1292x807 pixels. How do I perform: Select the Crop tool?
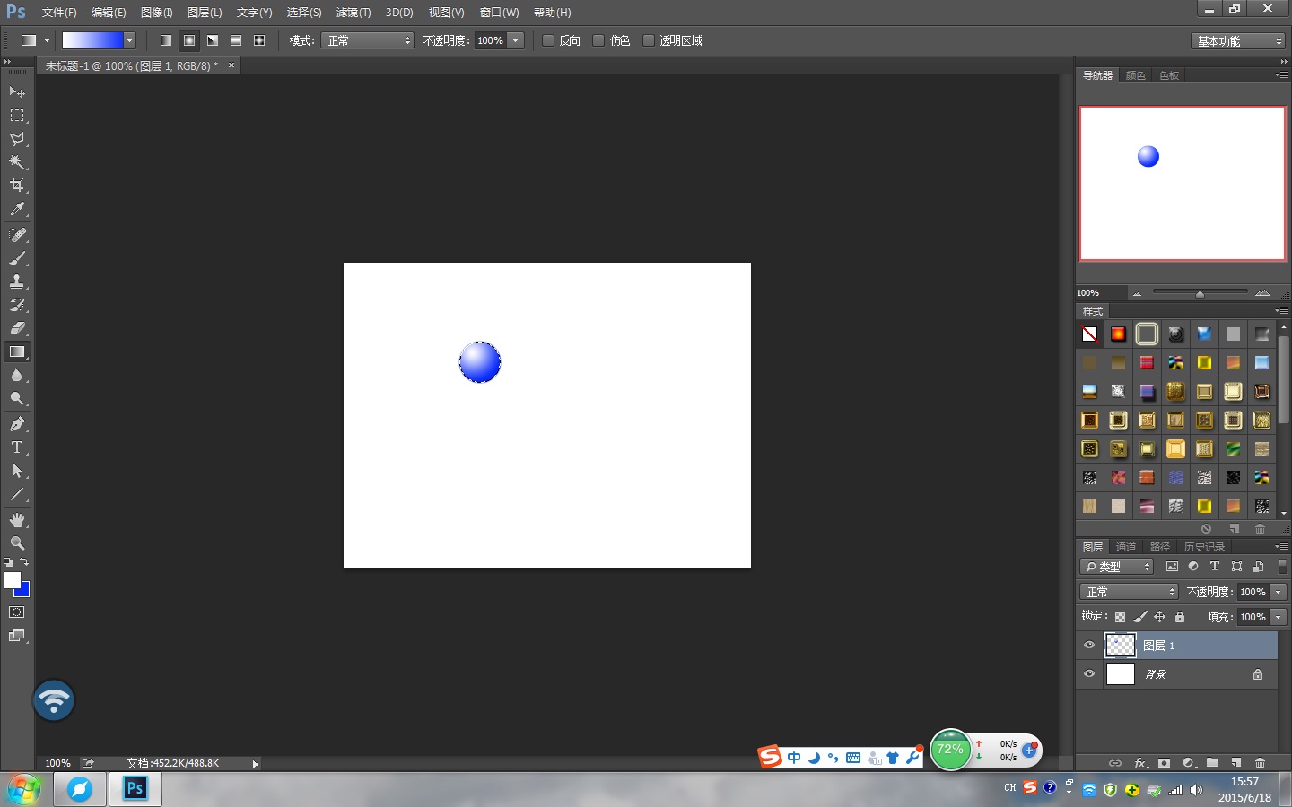(17, 186)
